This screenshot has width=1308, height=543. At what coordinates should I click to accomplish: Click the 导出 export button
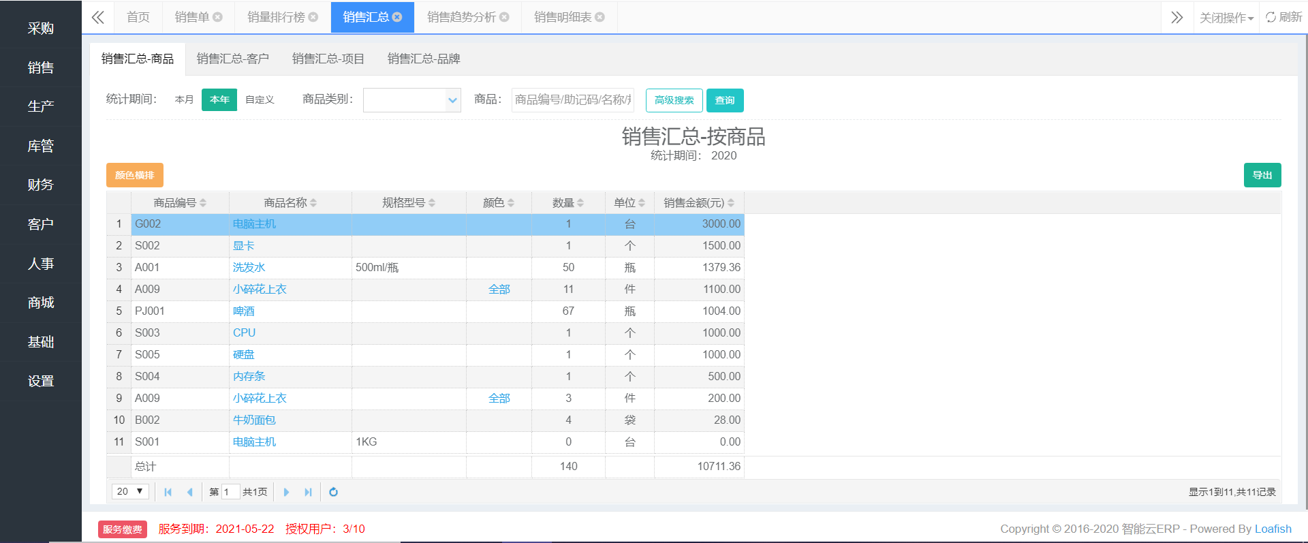click(1262, 175)
